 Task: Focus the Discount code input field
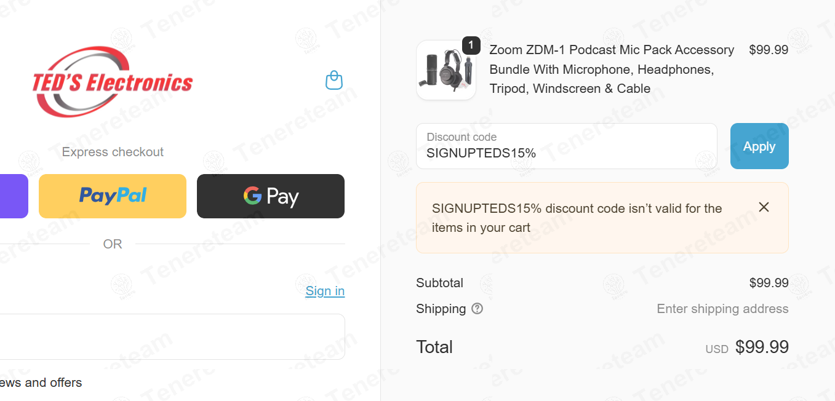point(566,146)
